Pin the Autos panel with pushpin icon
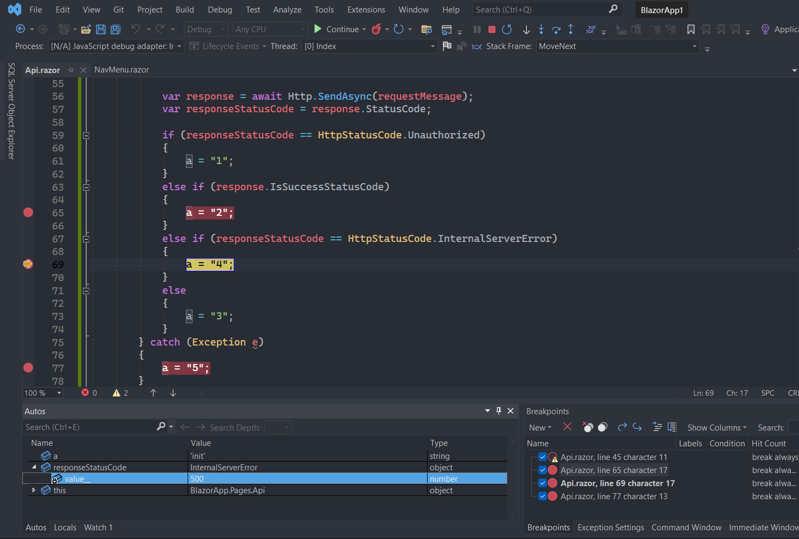The width and height of the screenshot is (799, 539). [x=498, y=411]
